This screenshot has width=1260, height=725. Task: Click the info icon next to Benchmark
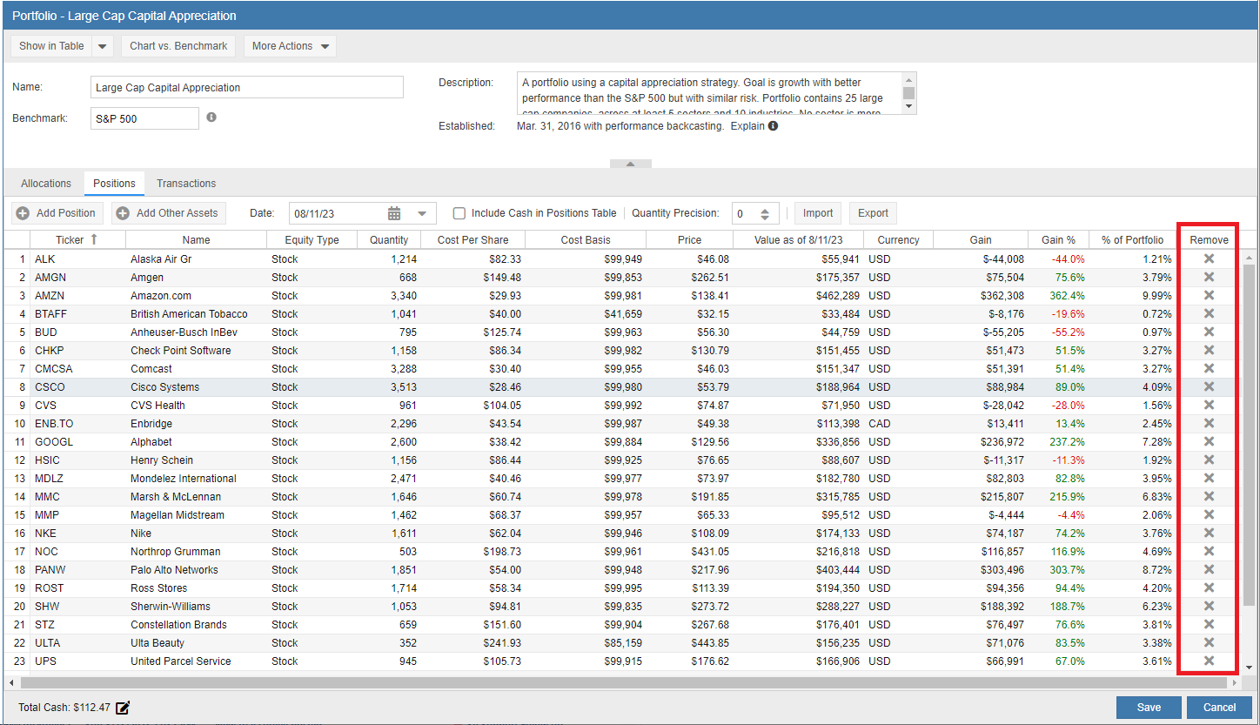211,117
